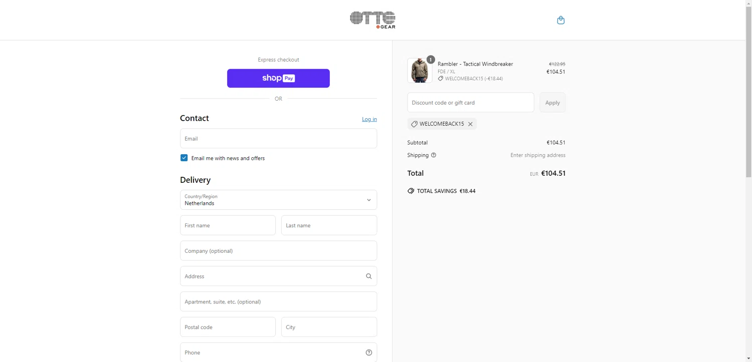Viewport: 752px width, 362px height.
Task: Click the City input field
Action: click(329, 327)
